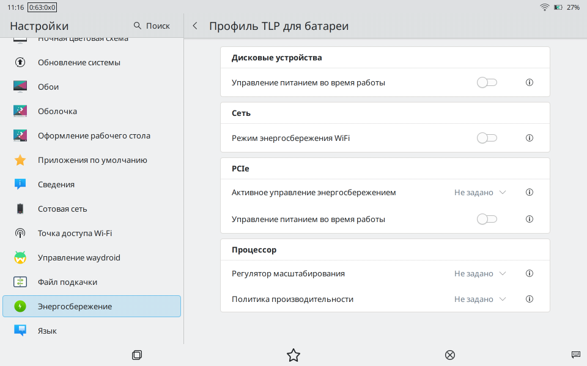Open the Регулятор масштабирования dropdown
This screenshot has height=366, width=587.
coord(480,273)
